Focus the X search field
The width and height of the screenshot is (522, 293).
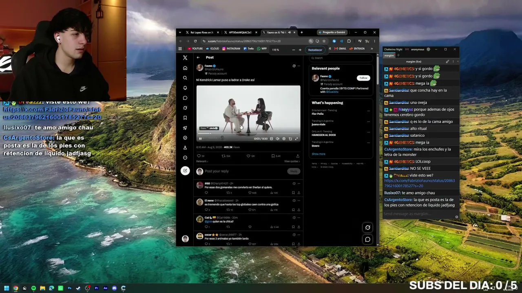click(x=341, y=58)
